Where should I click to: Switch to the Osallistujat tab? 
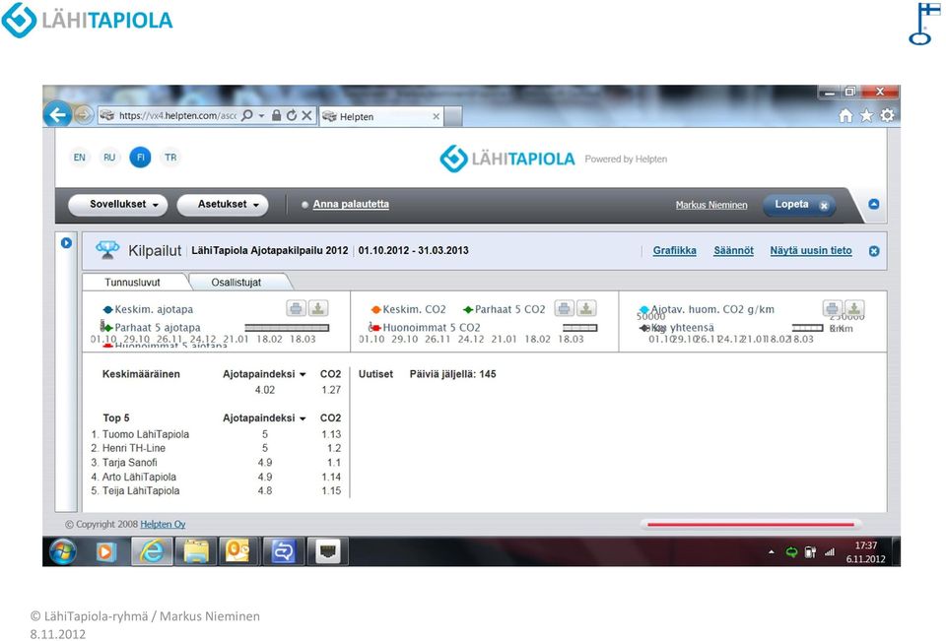(x=236, y=283)
